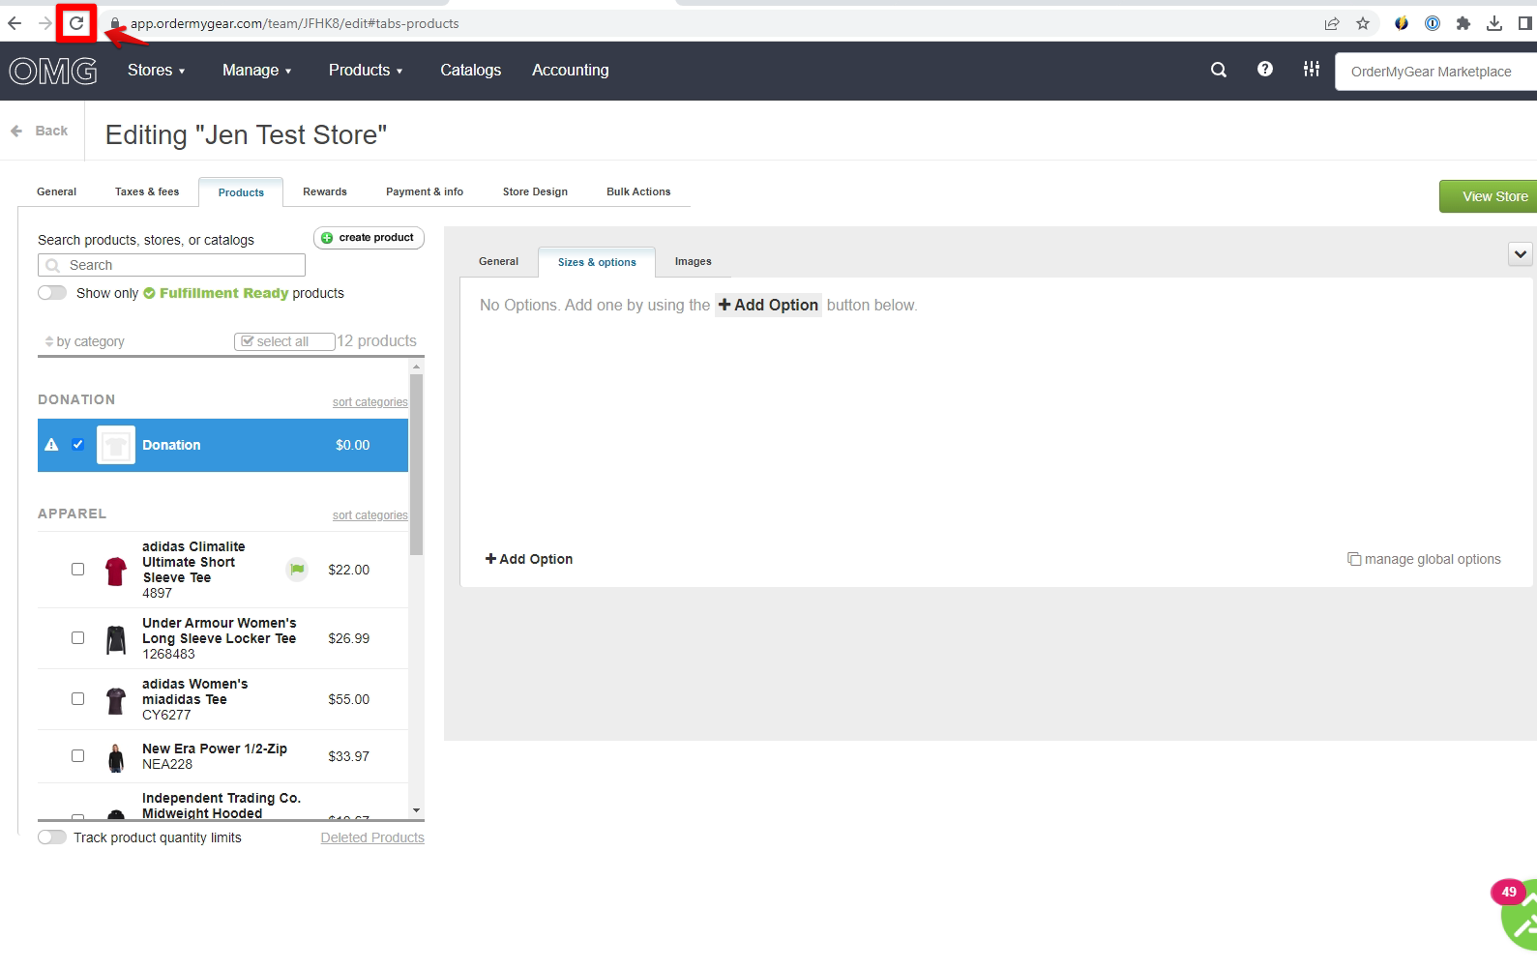Toggle Show only Fulfillment Ready products

[52, 293]
